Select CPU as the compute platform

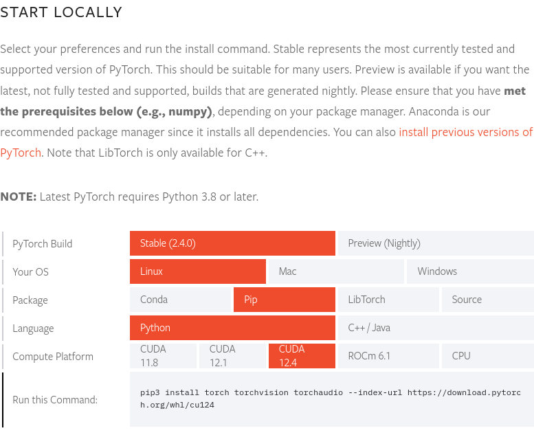coord(488,356)
